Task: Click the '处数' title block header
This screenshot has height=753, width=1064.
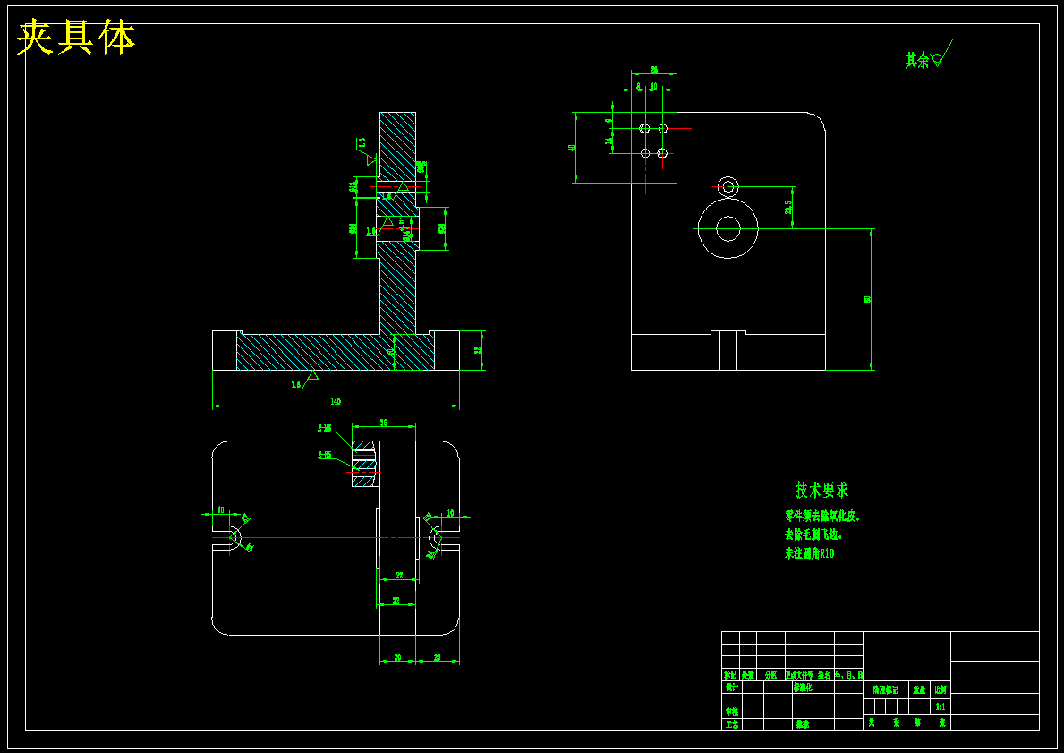Action: (x=748, y=675)
